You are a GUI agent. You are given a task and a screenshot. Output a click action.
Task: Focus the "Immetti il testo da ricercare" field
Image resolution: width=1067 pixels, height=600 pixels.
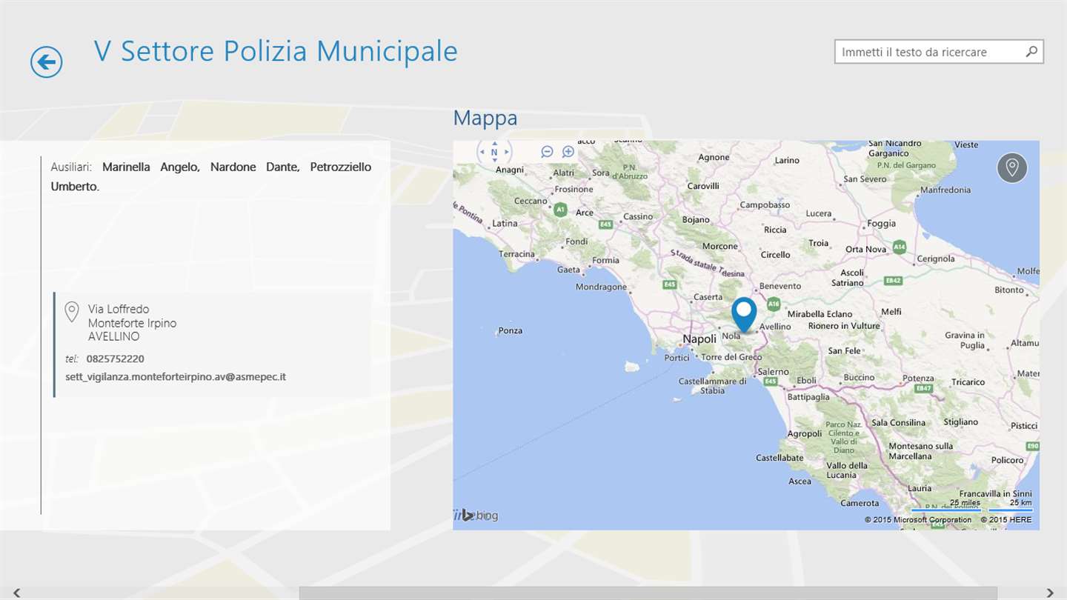pyautogui.click(x=939, y=52)
